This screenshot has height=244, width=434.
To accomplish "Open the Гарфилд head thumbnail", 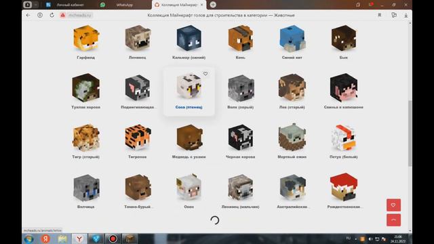I will pos(86,38).
